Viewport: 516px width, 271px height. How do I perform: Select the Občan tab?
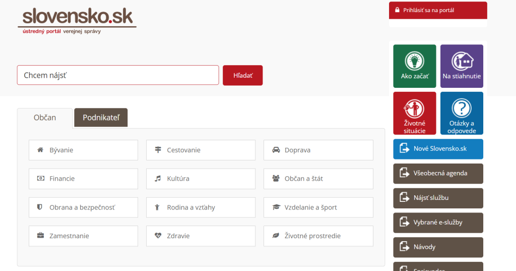(x=45, y=118)
